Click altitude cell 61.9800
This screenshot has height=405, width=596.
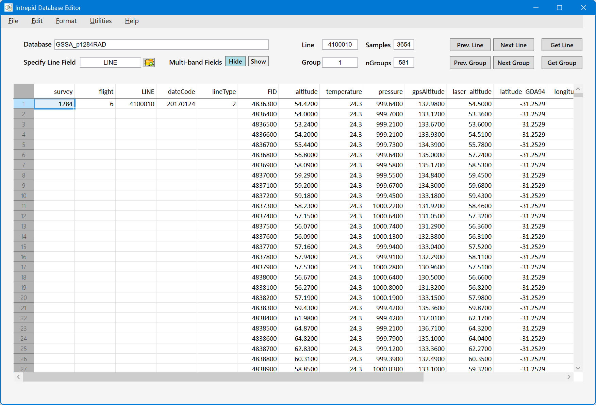[x=299, y=318]
